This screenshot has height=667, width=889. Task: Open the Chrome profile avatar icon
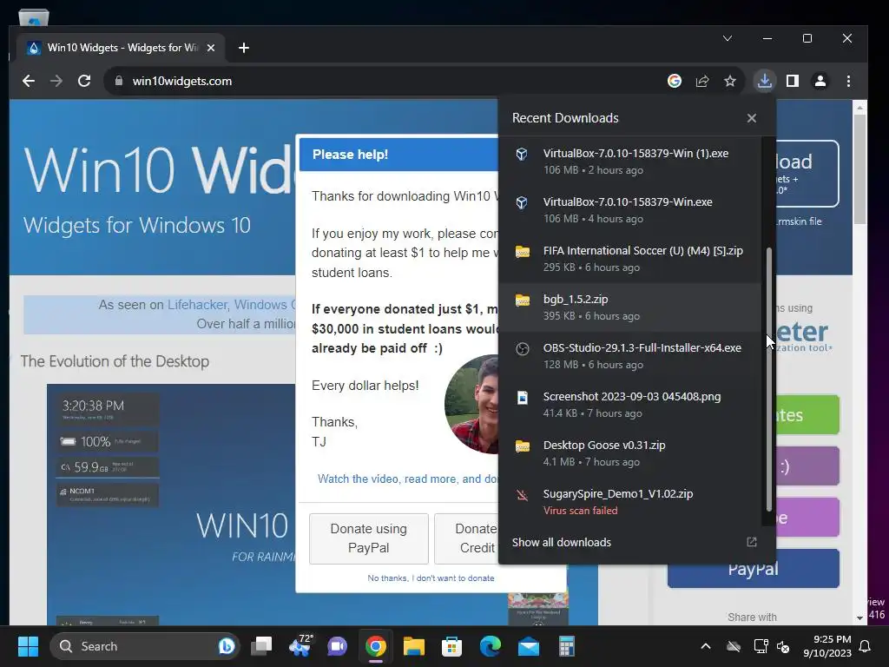(820, 81)
